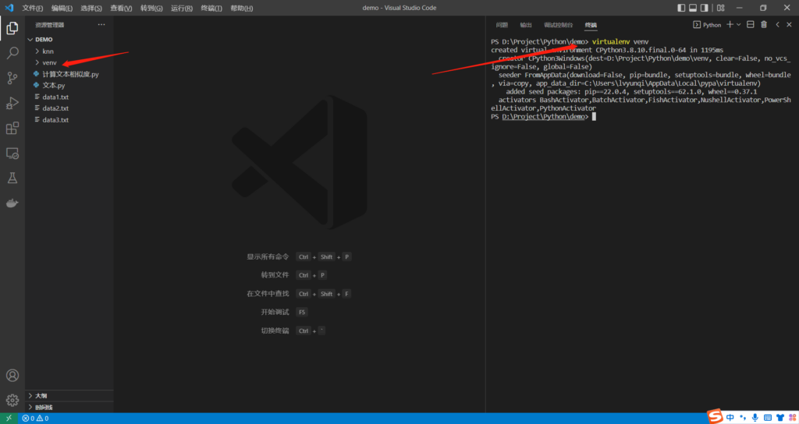Image resolution: width=799 pixels, height=424 pixels.
Task: Click the D:\Project\Python\demo path link in prompt
Action: tap(543, 117)
